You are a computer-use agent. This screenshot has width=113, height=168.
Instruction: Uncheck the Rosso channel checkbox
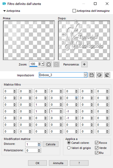(x=97, y=143)
